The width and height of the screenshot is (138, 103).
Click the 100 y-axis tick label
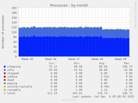[14, 32]
